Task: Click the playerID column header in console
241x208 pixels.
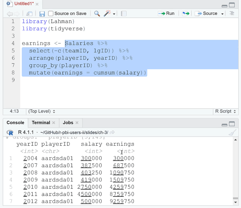Action: coord(56,144)
